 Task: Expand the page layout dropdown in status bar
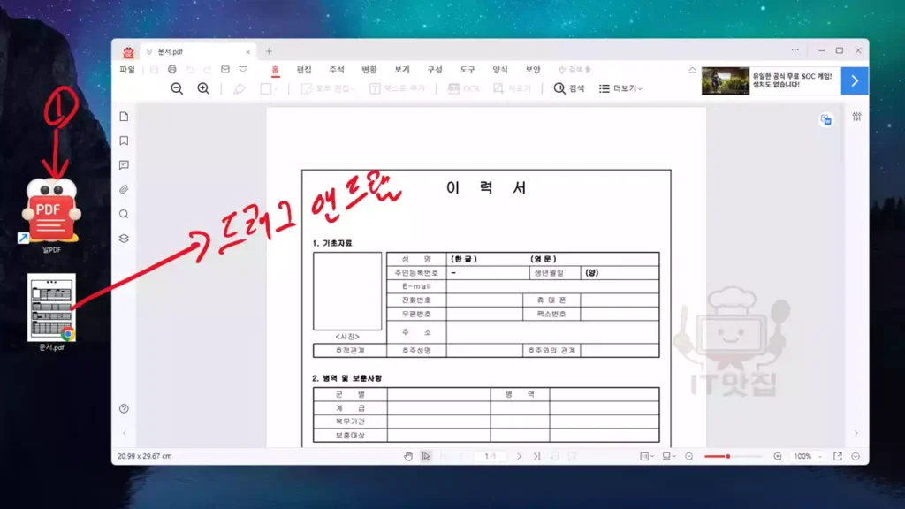click(647, 456)
